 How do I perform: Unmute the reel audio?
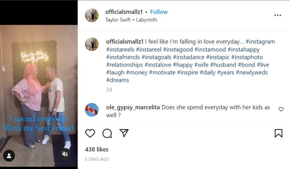coord(65,154)
